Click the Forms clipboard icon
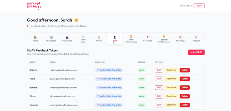The image size is (231, 111). coord(99,37)
